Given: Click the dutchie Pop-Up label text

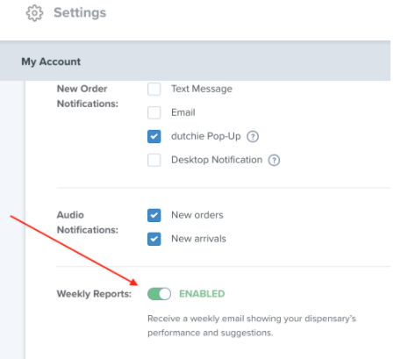Looking at the screenshot, I should click(206, 136).
